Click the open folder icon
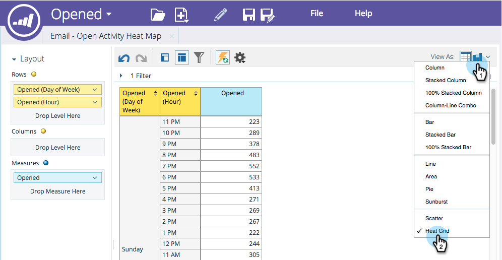This screenshot has width=502, height=260. click(x=158, y=14)
